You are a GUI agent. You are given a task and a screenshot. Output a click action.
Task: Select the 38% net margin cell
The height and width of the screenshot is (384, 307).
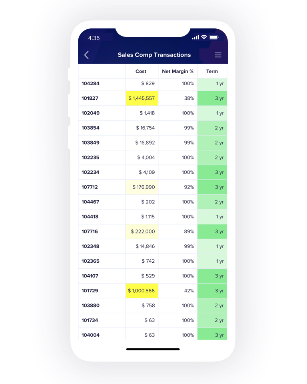click(x=178, y=99)
